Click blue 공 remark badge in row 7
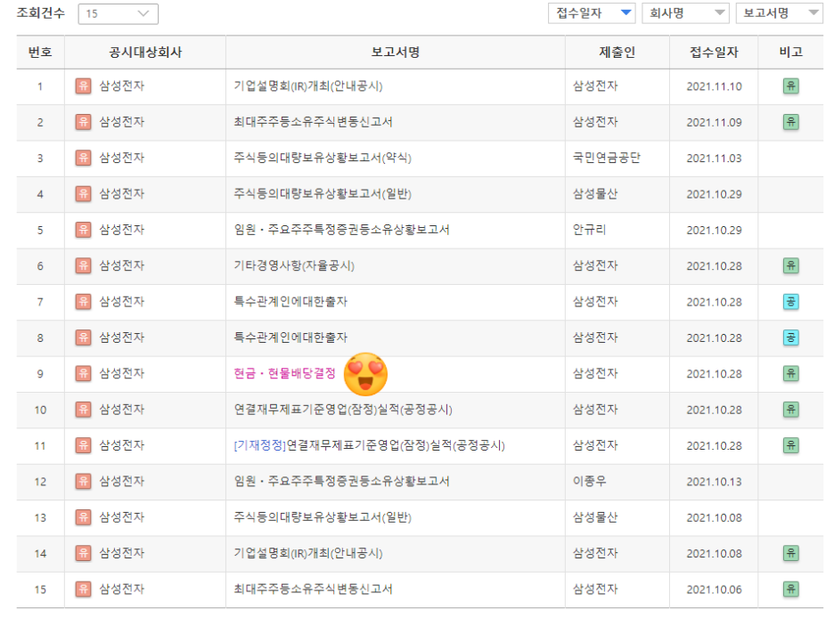This screenshot has height=618, width=834. pyautogui.click(x=791, y=302)
